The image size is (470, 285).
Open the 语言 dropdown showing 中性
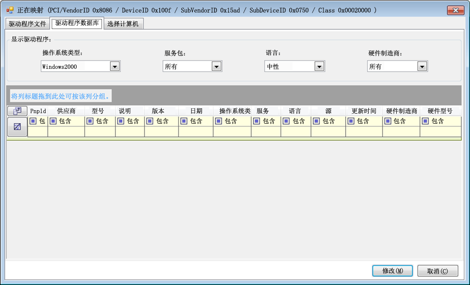(319, 66)
